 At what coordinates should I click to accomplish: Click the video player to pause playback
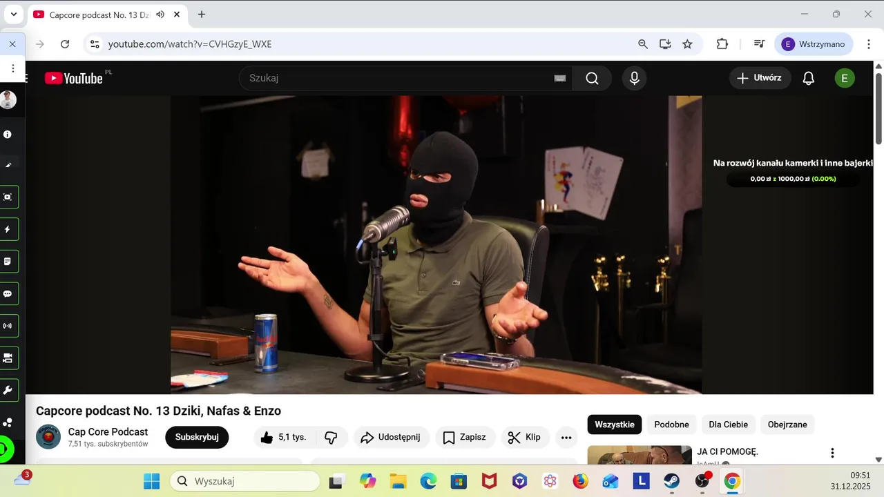tap(436, 244)
